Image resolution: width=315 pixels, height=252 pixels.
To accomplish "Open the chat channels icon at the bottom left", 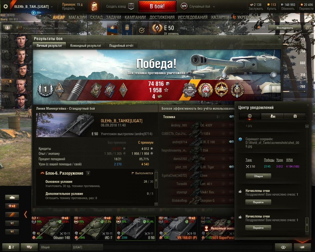I will (29, 247).
